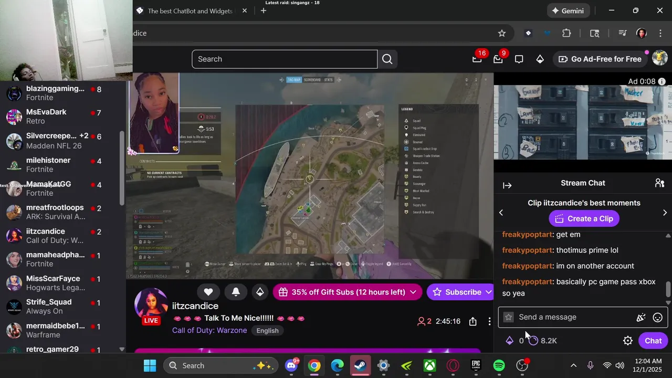
Task: Open the Xbox app on taskbar
Action: tap(429, 365)
